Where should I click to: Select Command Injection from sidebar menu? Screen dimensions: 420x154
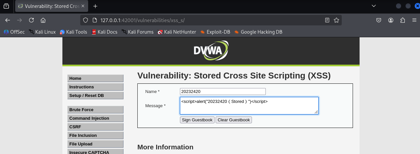pos(95,118)
